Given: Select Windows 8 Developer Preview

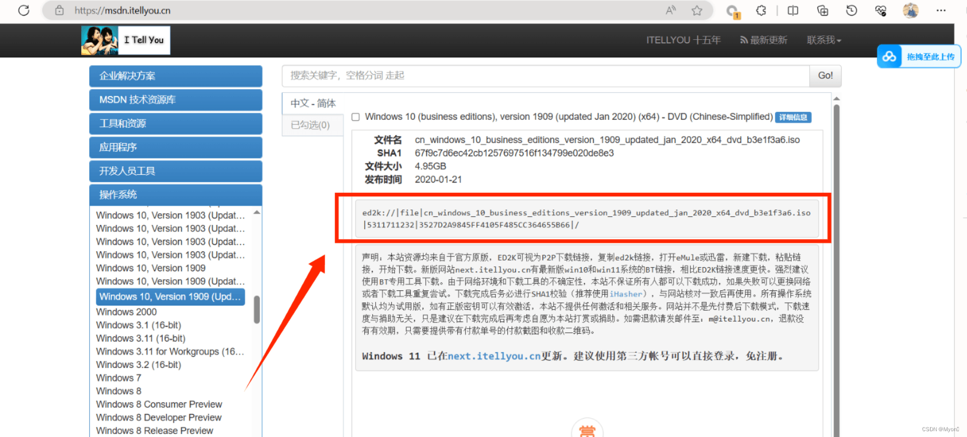Looking at the screenshot, I should [159, 417].
